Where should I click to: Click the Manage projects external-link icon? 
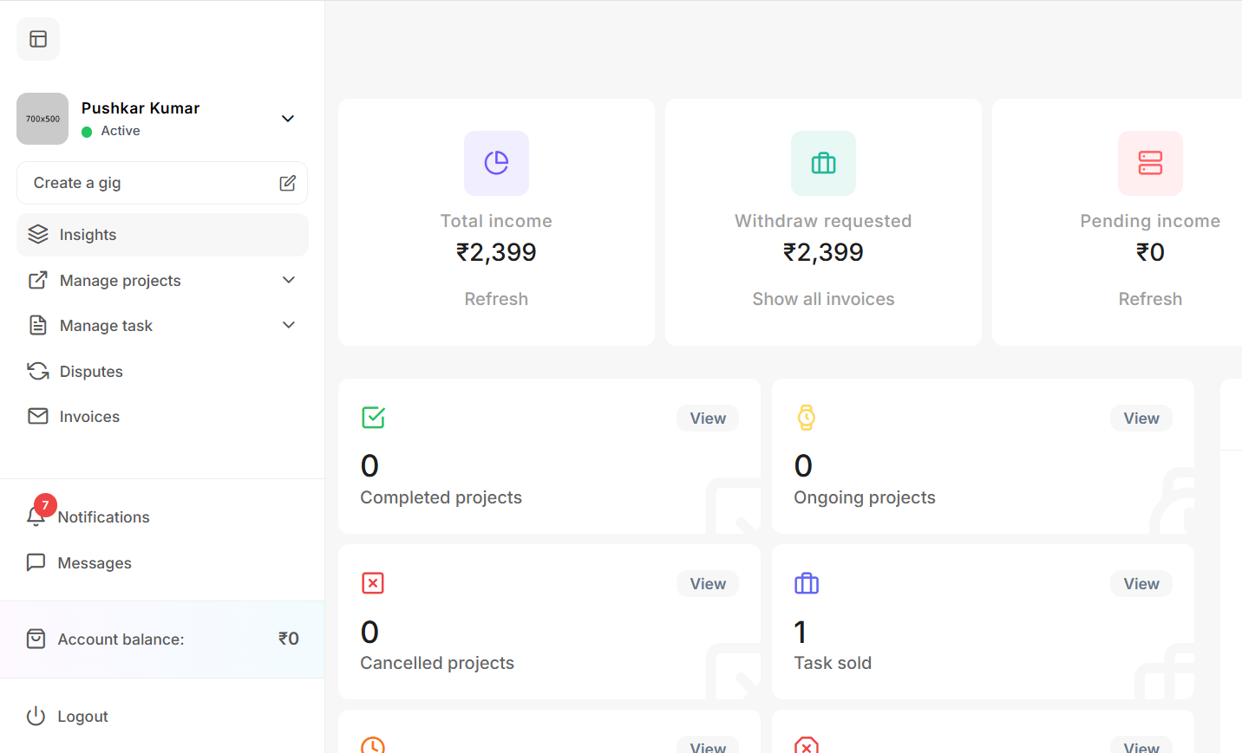(38, 280)
